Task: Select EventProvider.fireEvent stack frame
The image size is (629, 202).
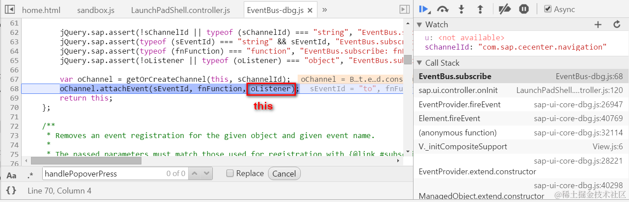Action: click(x=521, y=105)
